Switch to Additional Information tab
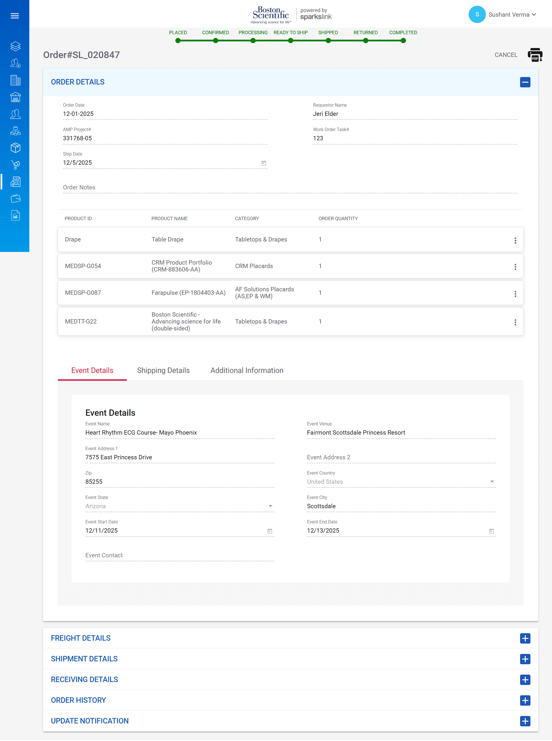Screen dimensions: 552x741 pyautogui.click(x=247, y=370)
